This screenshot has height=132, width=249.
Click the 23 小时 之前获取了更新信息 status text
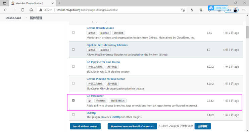point(176,126)
